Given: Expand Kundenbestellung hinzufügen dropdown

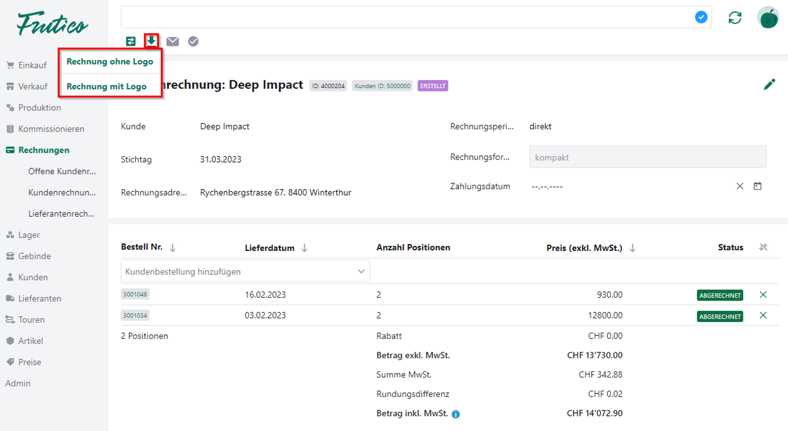Looking at the screenshot, I should coord(361,271).
